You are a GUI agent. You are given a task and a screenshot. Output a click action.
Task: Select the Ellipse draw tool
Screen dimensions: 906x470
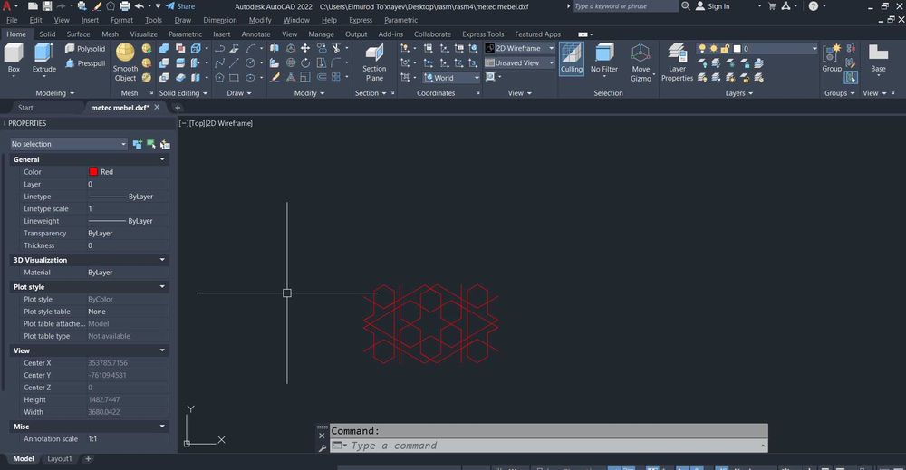250,77
